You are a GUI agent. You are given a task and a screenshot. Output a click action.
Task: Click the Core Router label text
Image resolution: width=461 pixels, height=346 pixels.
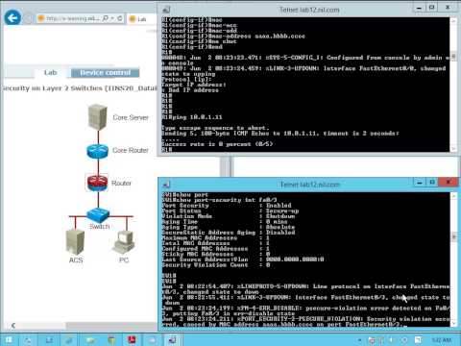(x=131, y=150)
